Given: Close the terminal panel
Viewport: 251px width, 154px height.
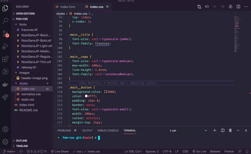Looking at the screenshot, I should coord(246,130).
